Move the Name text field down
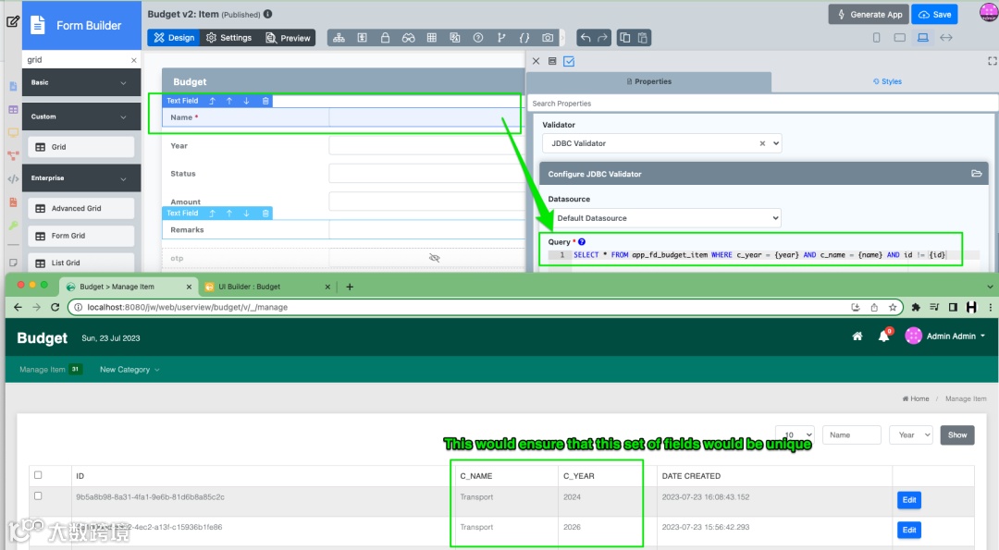This screenshot has width=999, height=550. tap(247, 101)
